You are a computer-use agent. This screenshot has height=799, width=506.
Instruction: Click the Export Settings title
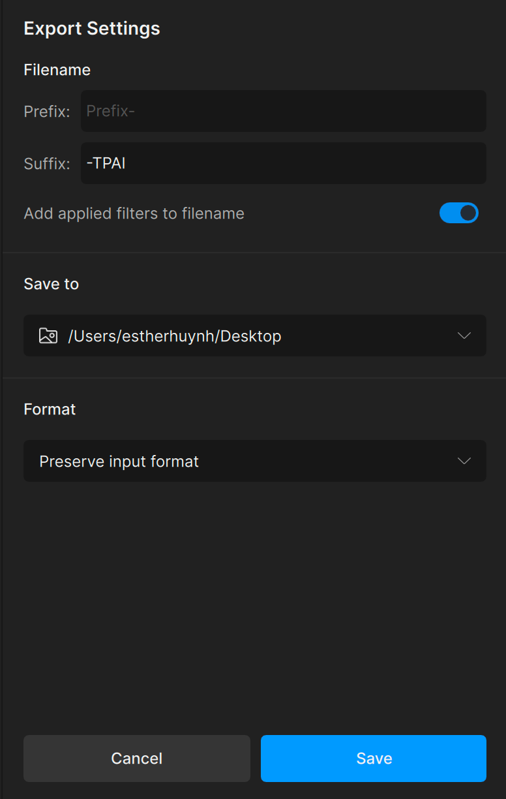pyautogui.click(x=92, y=29)
